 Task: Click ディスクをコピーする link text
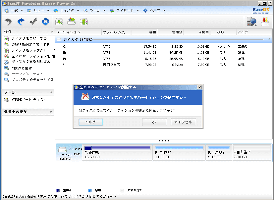click(x=29, y=38)
